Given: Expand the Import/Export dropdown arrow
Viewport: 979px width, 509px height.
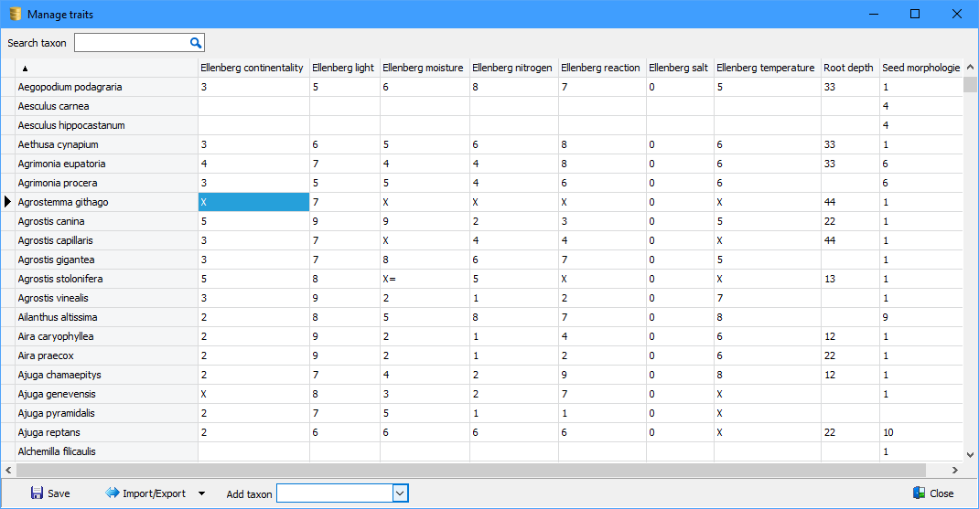Looking at the screenshot, I should point(201,493).
